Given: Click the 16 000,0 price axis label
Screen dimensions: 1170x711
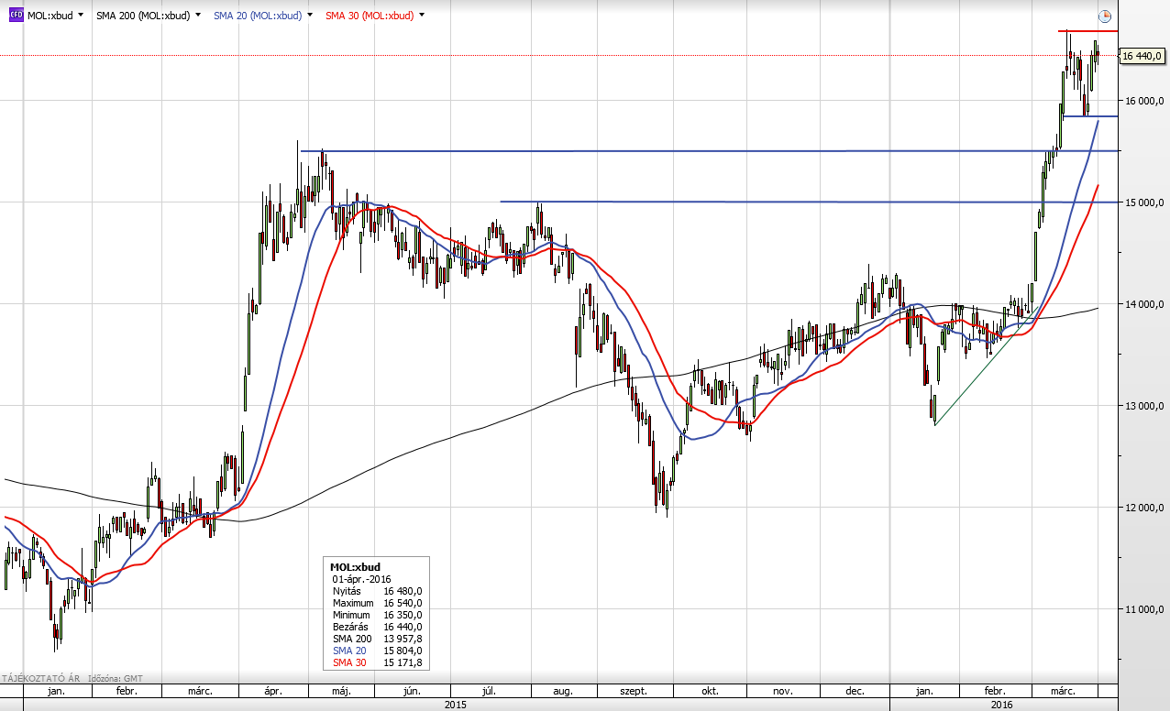Looking at the screenshot, I should [1142, 101].
